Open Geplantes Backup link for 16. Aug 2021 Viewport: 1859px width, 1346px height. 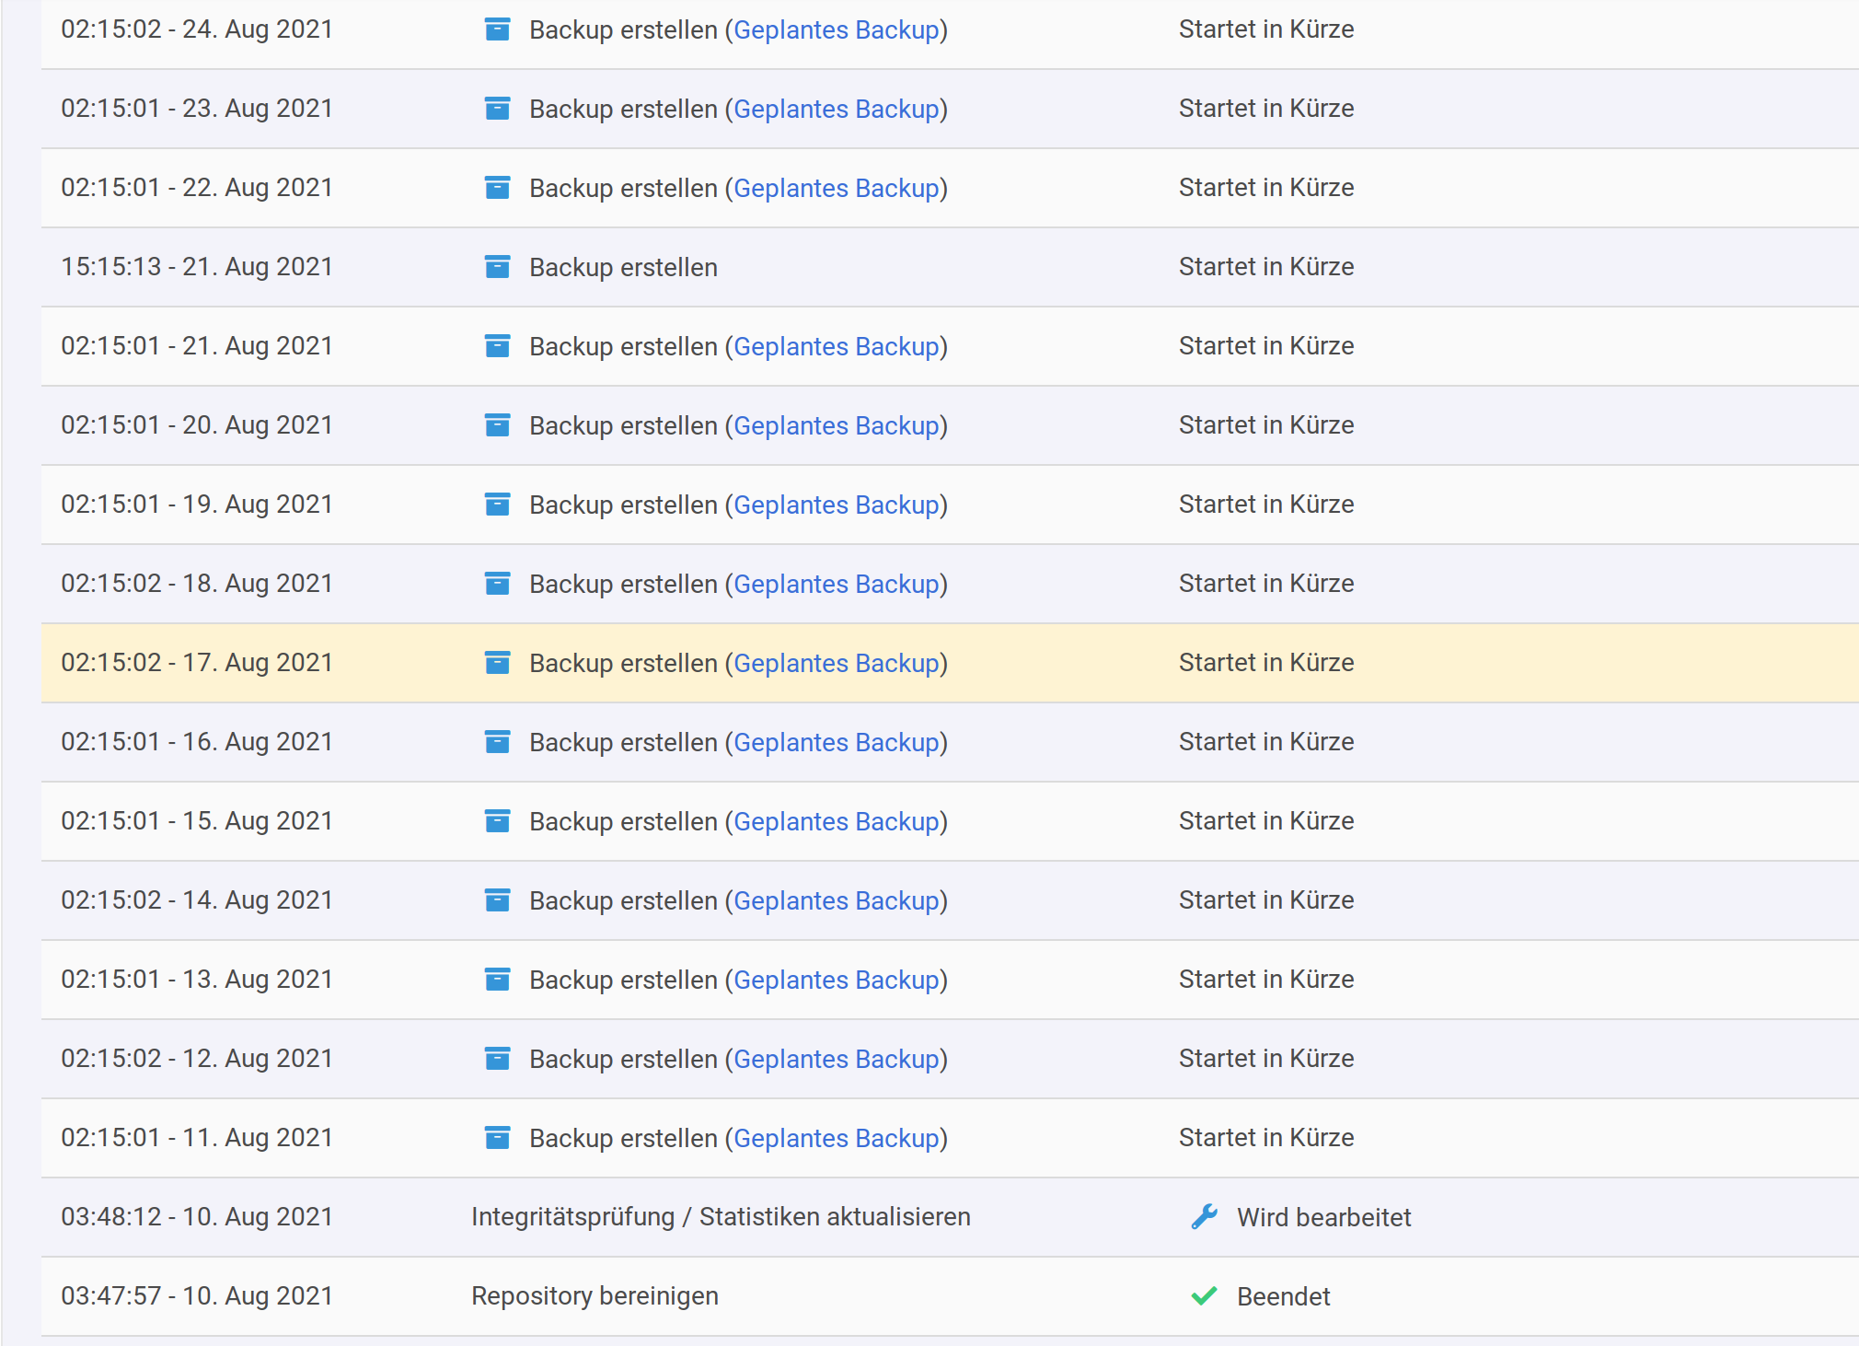(836, 742)
